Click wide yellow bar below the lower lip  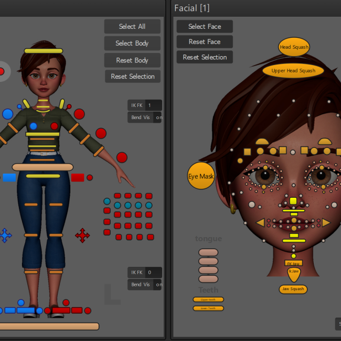pyautogui.click(x=294, y=241)
